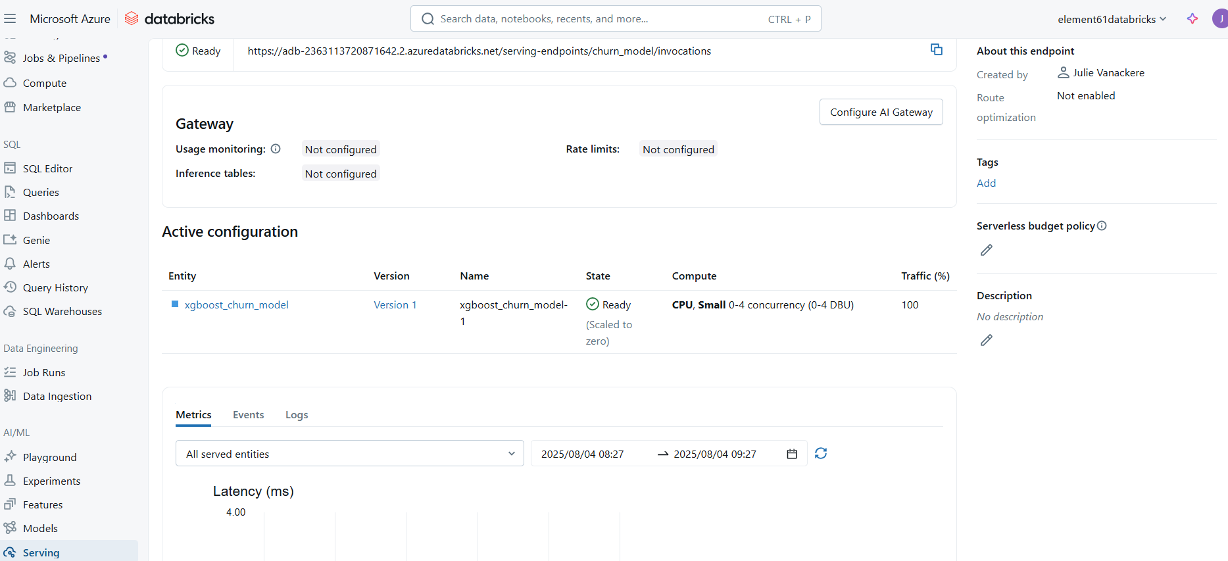Viewport: 1228px width, 561px height.
Task: Click the Usage monitoring Not configured badge
Action: tap(341, 149)
